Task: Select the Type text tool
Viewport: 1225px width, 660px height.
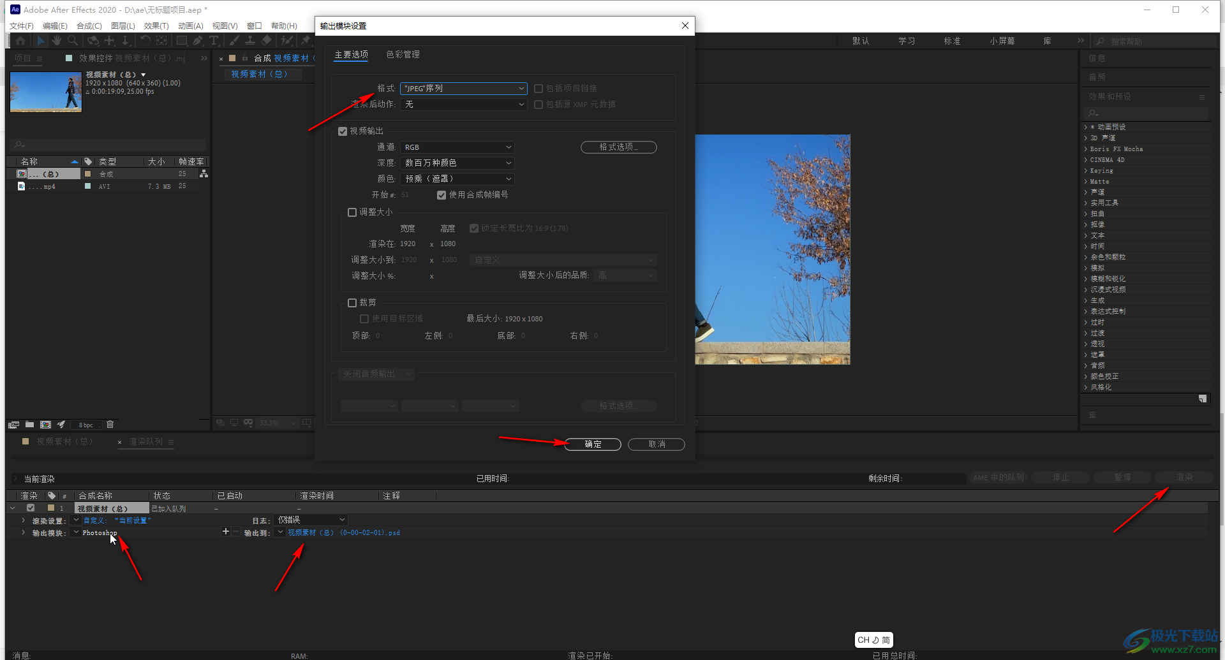Action: pos(214,41)
